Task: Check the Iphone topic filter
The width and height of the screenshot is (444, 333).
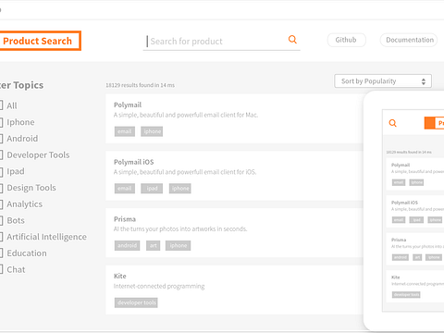Action: (1, 122)
